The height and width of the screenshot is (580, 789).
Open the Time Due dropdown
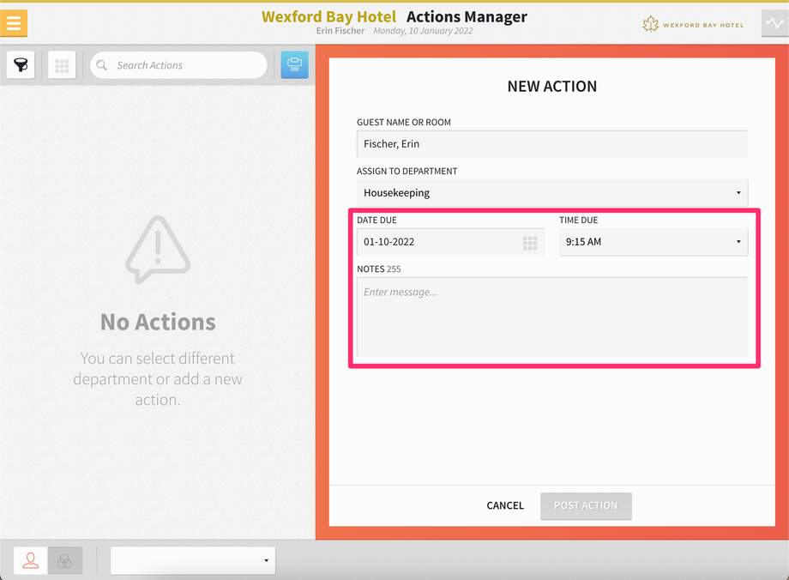point(653,242)
